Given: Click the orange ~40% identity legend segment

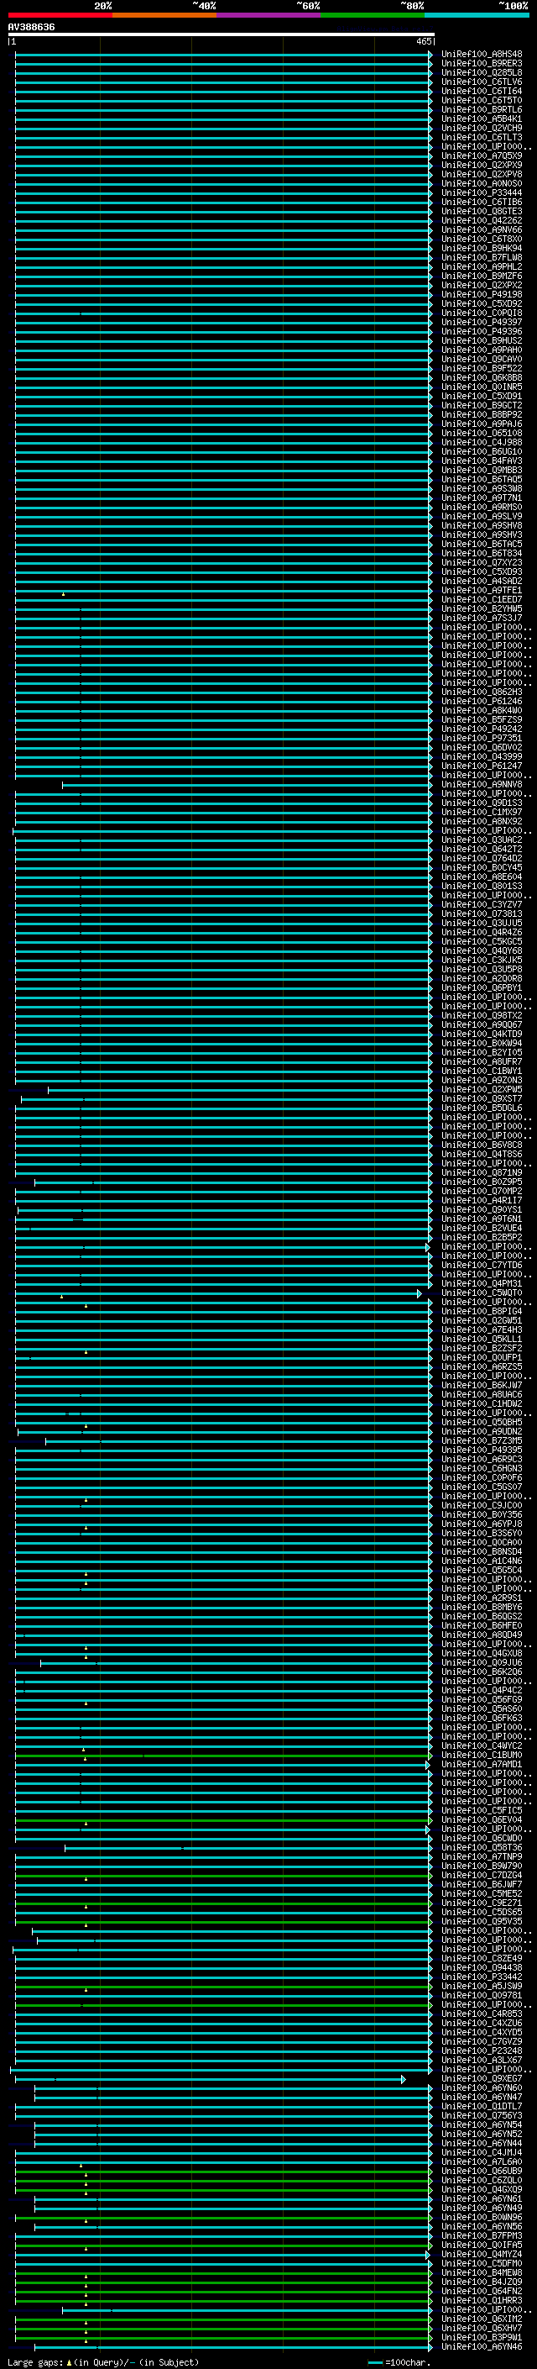Looking at the screenshot, I should [164, 15].
